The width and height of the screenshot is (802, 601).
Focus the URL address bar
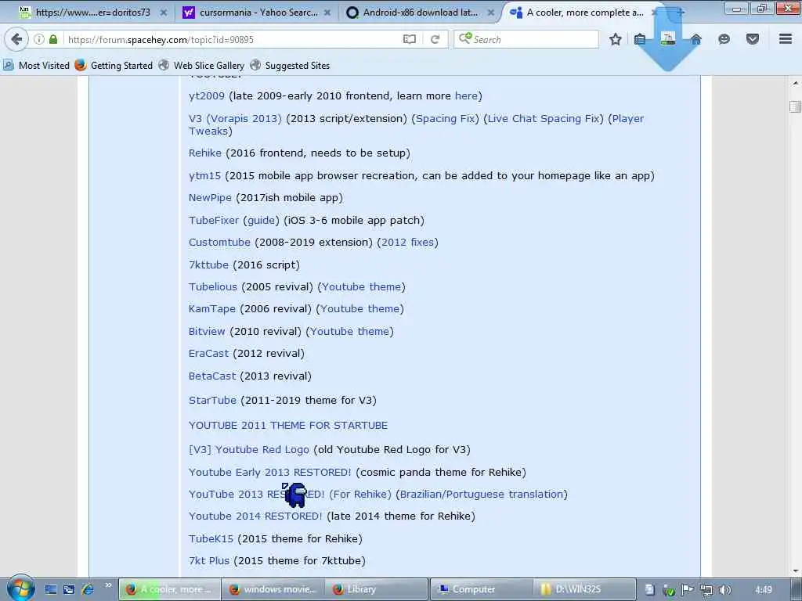tap(233, 39)
